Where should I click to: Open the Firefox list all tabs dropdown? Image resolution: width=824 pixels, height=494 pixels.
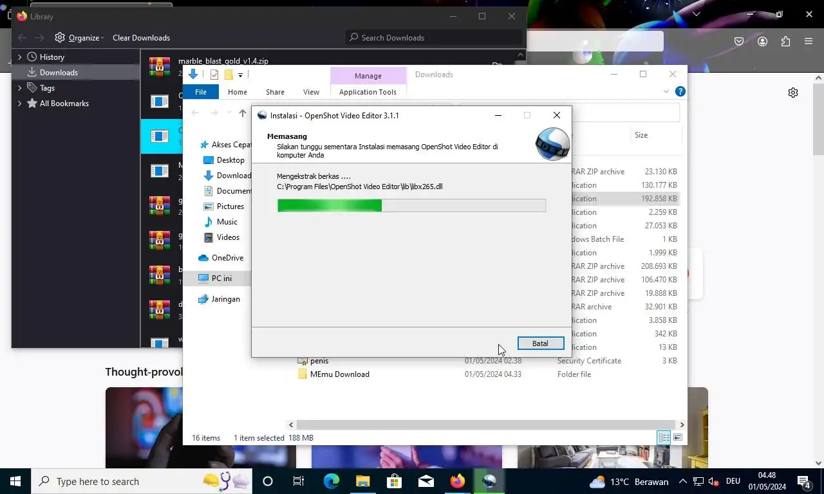click(697, 14)
